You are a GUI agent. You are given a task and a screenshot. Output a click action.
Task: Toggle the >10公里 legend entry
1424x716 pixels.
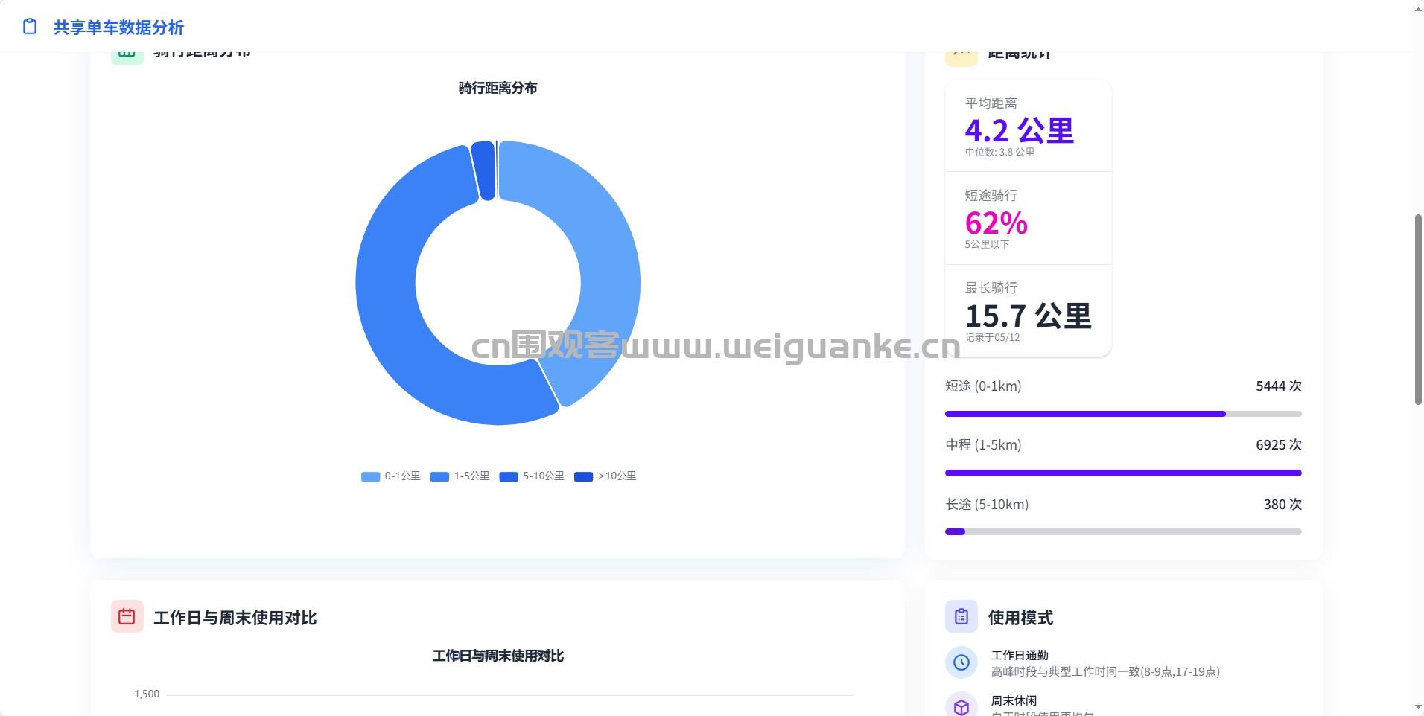point(605,476)
